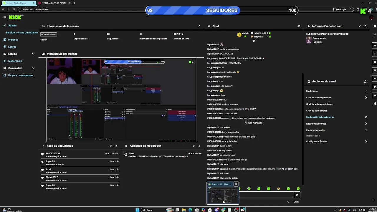Viewport: 377px width, 212px height.
Task: Close the taskbar window preview thumbnail
Action: pos(236,184)
